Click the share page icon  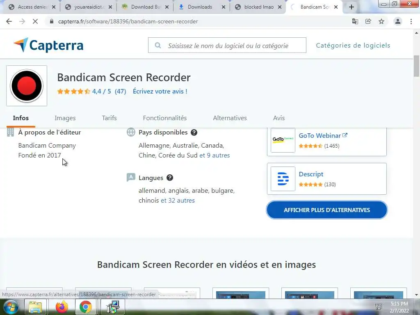368,21
